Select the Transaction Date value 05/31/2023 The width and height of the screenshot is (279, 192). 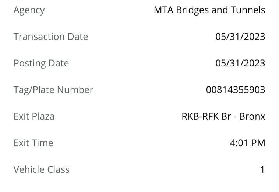pyautogui.click(x=240, y=37)
